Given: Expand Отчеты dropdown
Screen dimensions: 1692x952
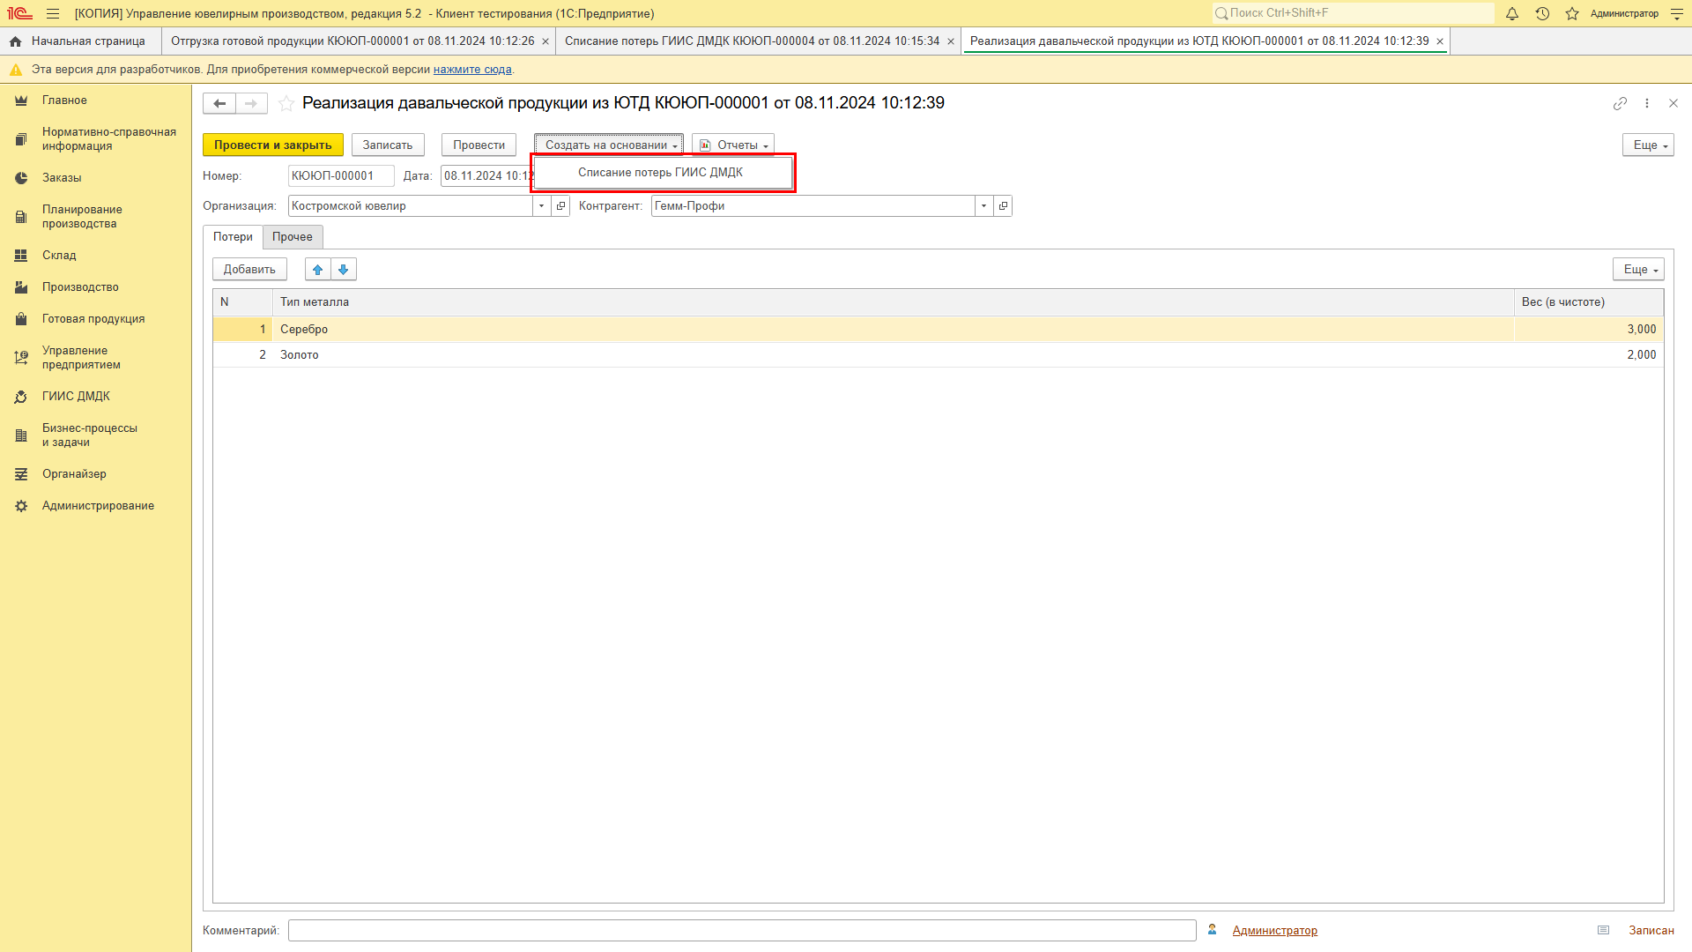Looking at the screenshot, I should (x=733, y=145).
